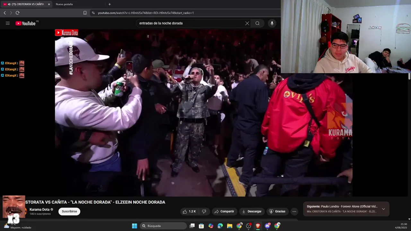The image size is (411, 231).
Task: Open Microsoft Store from taskbar
Action: point(201,226)
